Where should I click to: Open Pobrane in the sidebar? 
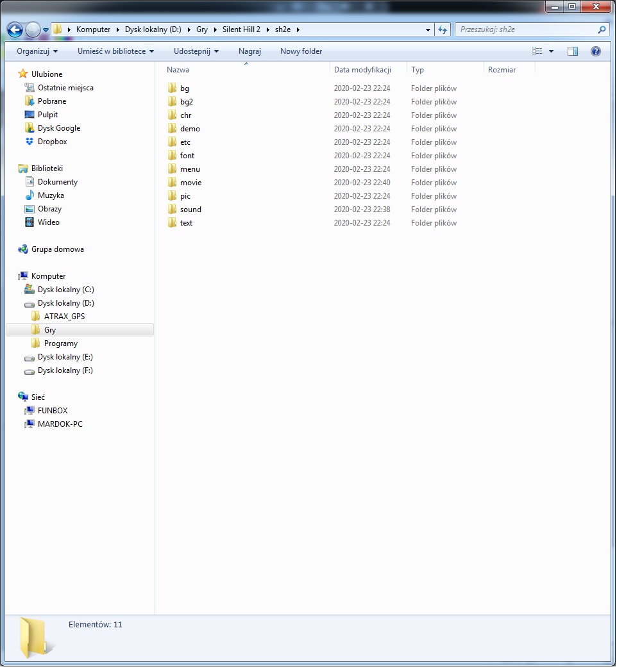52,101
